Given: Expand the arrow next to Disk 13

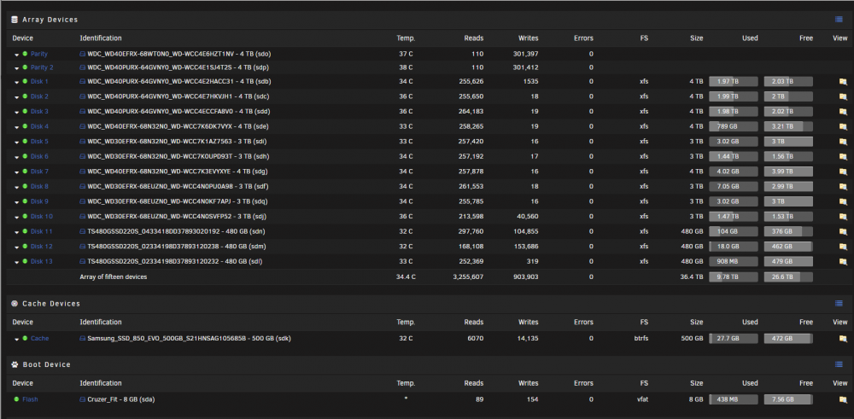Looking at the screenshot, I should pos(17,262).
